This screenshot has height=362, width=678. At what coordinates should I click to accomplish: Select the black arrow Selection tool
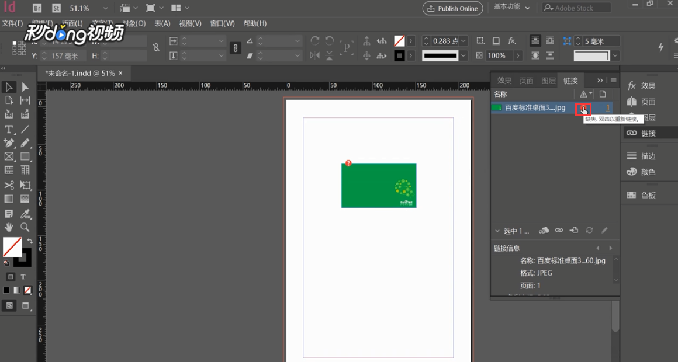(x=9, y=87)
